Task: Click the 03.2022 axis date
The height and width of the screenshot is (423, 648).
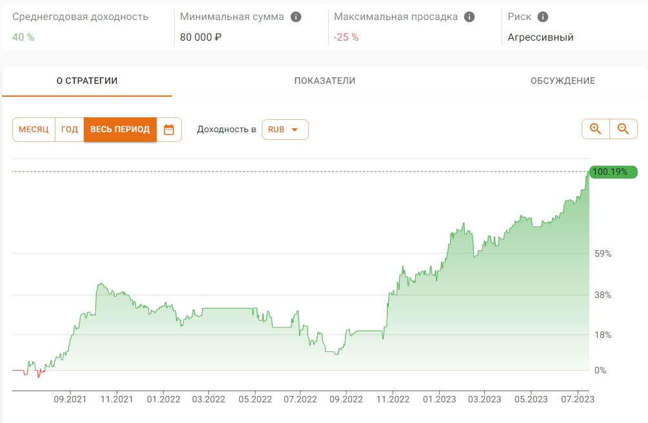Action: [209, 399]
